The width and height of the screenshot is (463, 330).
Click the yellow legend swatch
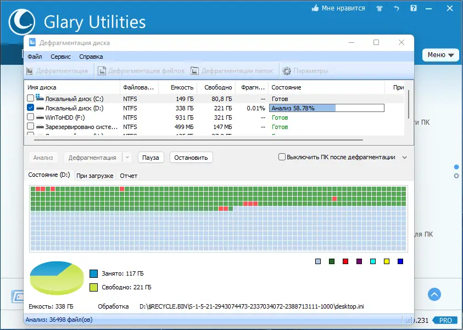(387, 261)
